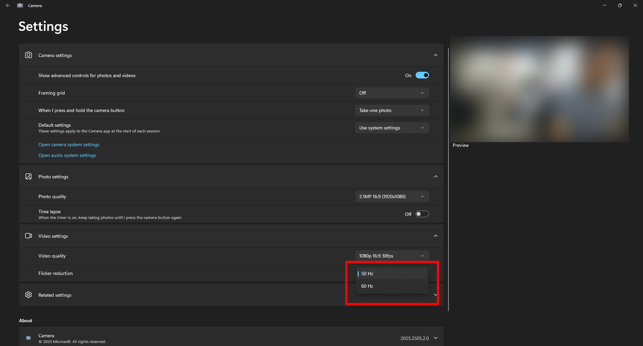
Task: Go back using the back arrow
Action: pyautogui.click(x=8, y=5)
